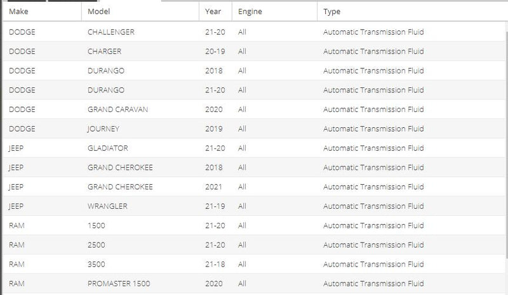Select the Grand Caravan row

pos(117,110)
